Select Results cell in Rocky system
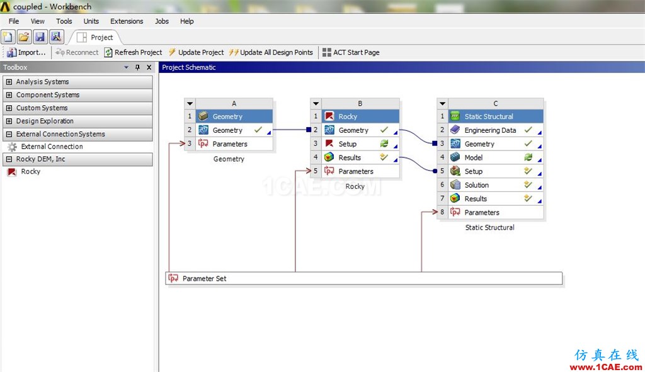This screenshot has width=645, height=372. (360, 157)
